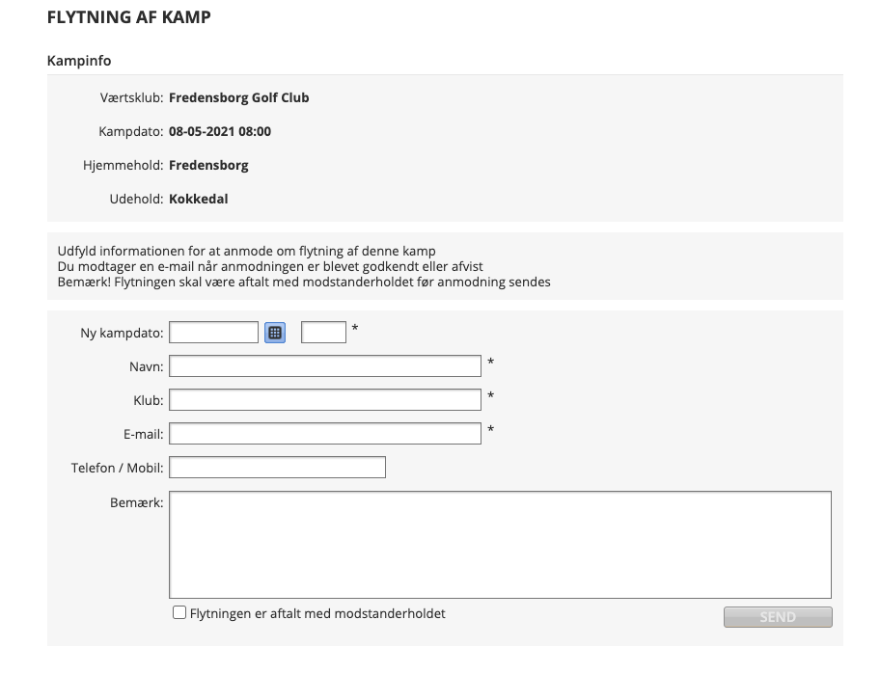Screen dimensions: 880x674
Task: Click the 'Ny kampdato:' field label
Action: click(122, 334)
